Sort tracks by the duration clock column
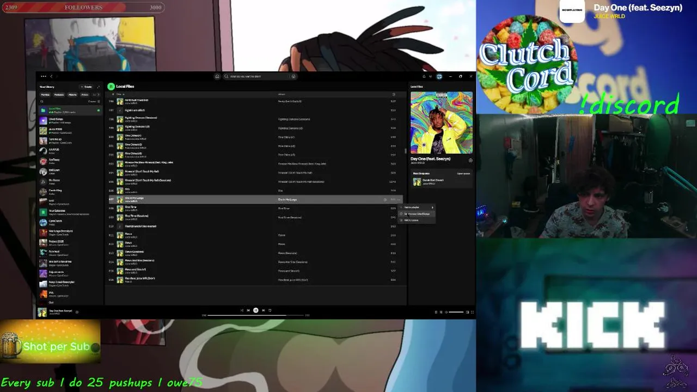Screen dimensions: 697x392 tap(394, 94)
